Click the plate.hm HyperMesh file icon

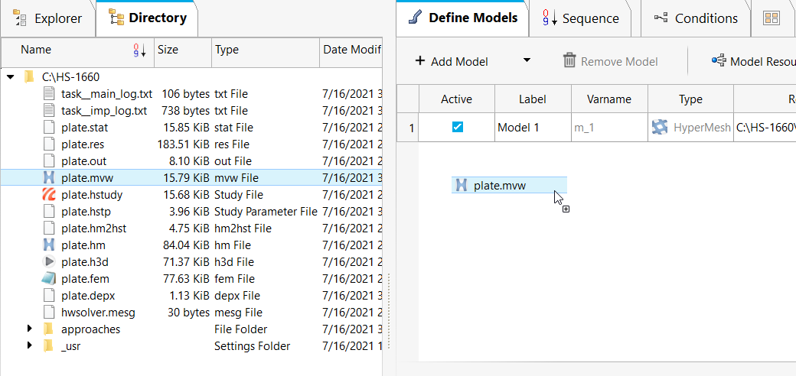tap(49, 245)
